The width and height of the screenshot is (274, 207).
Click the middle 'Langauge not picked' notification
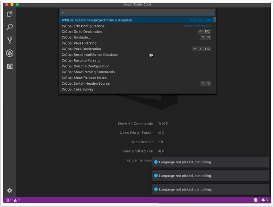click(x=210, y=176)
